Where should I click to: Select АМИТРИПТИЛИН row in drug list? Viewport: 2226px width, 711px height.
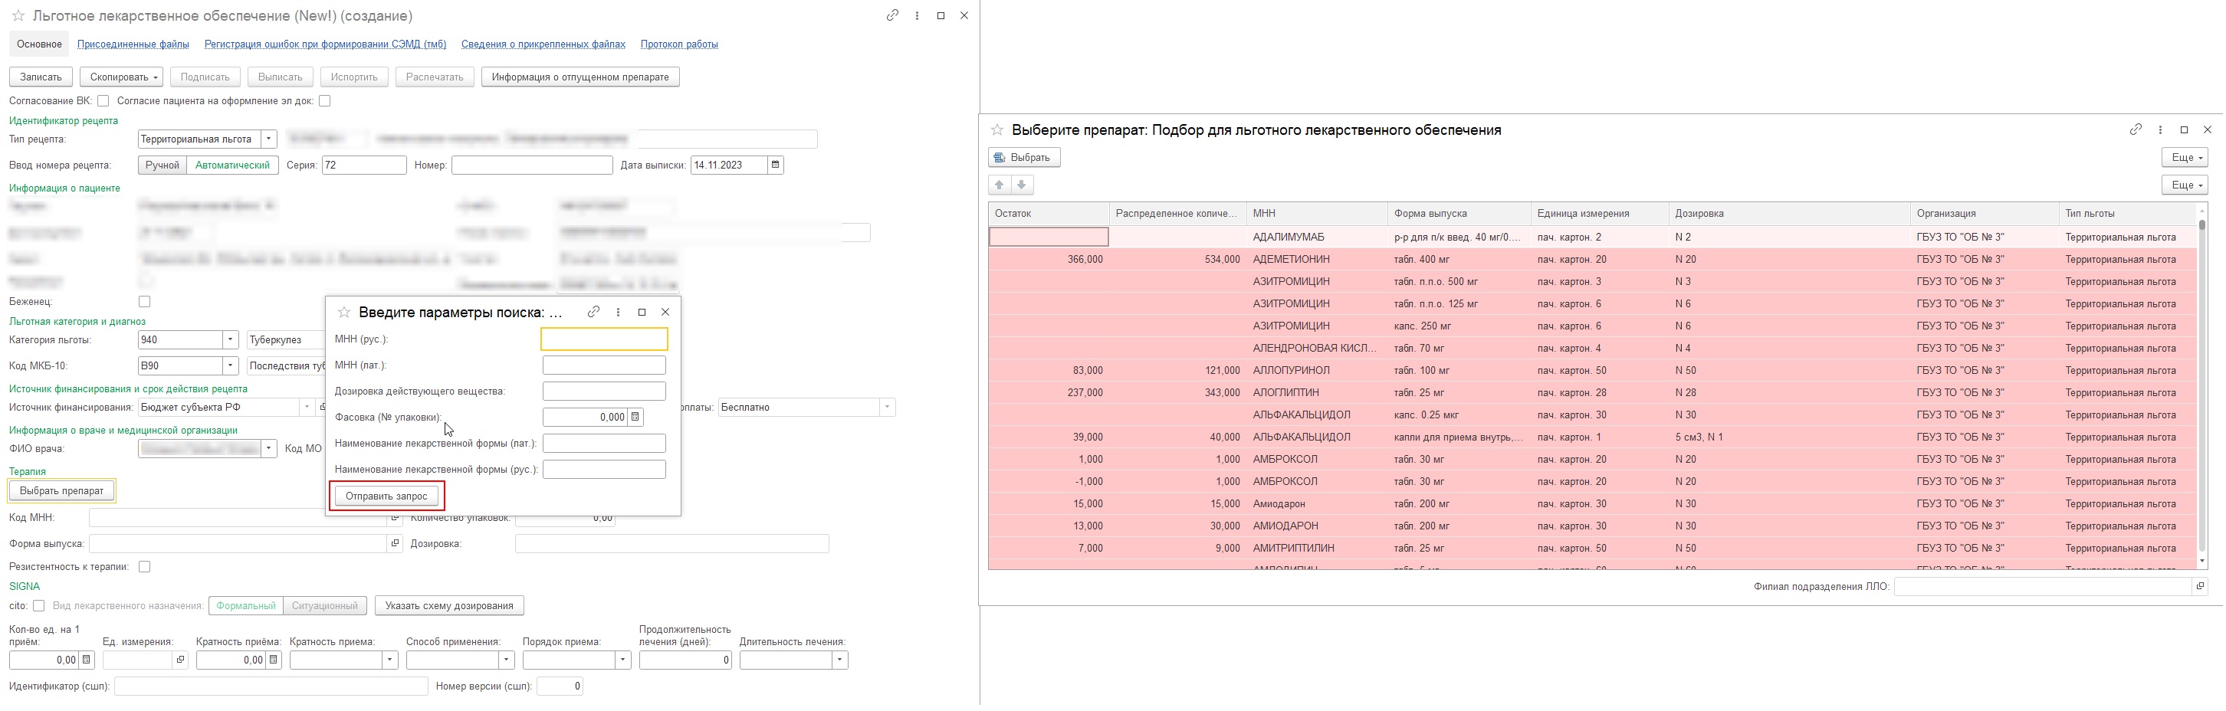click(x=1592, y=549)
